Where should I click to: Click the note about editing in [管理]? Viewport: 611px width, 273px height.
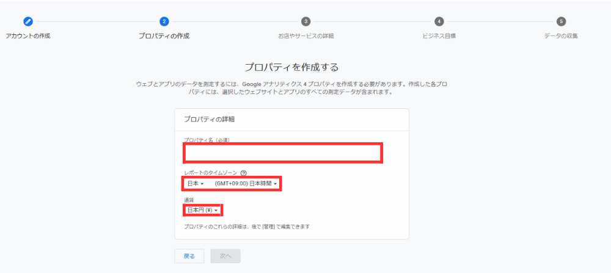(x=247, y=226)
